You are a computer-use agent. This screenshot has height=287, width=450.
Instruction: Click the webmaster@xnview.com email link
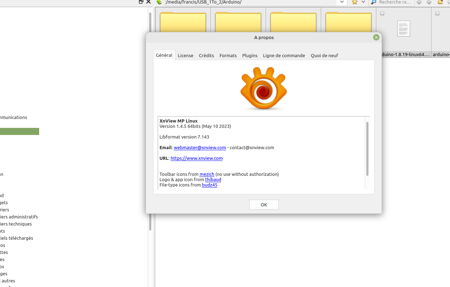tap(200, 147)
